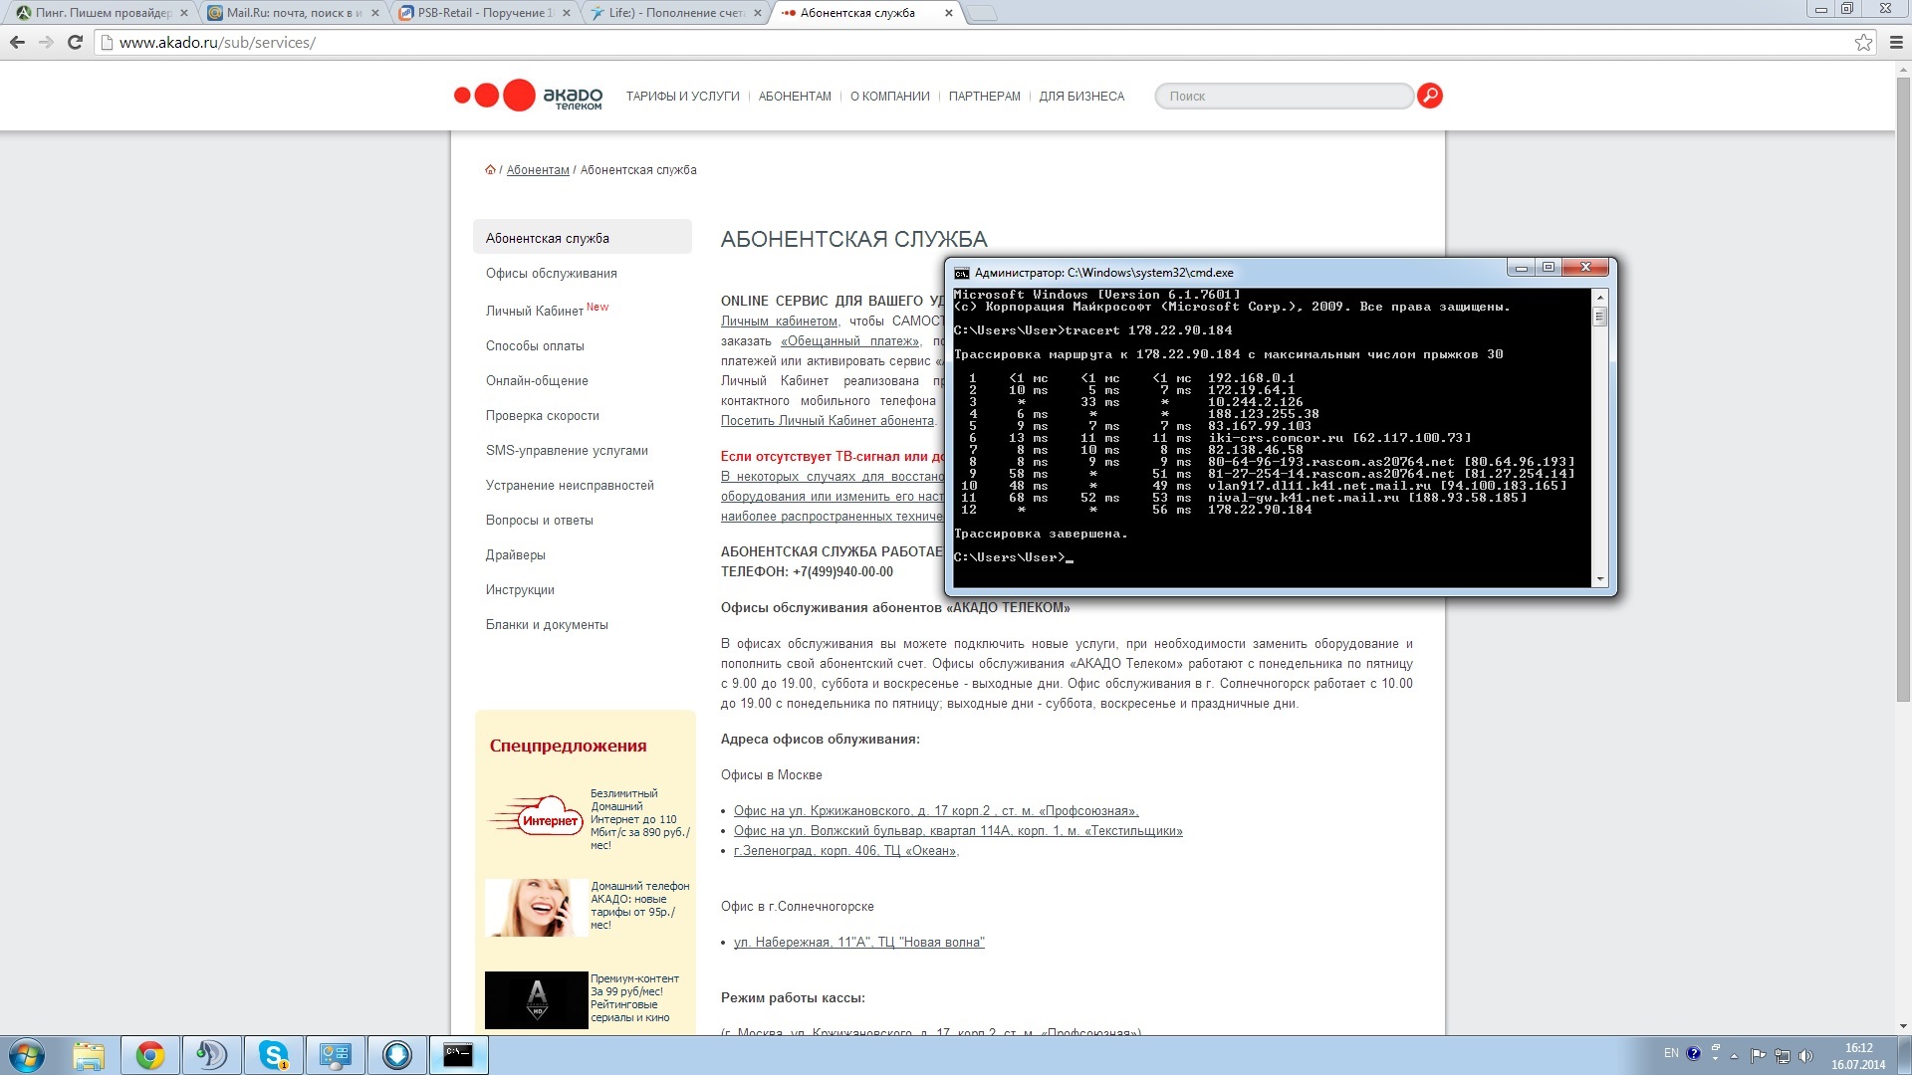The width and height of the screenshot is (1912, 1075).
Task: Open the ТАРИФЫ И УСЛУГИ menu
Action: [x=682, y=97]
